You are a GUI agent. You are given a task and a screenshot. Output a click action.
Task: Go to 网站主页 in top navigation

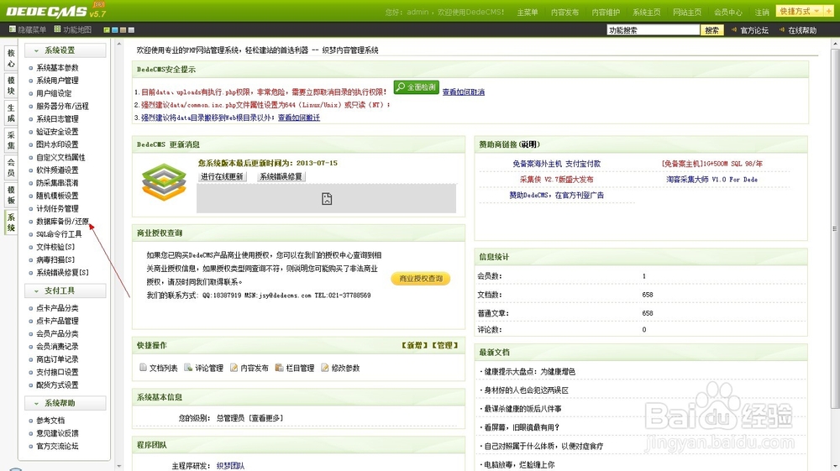click(x=687, y=13)
